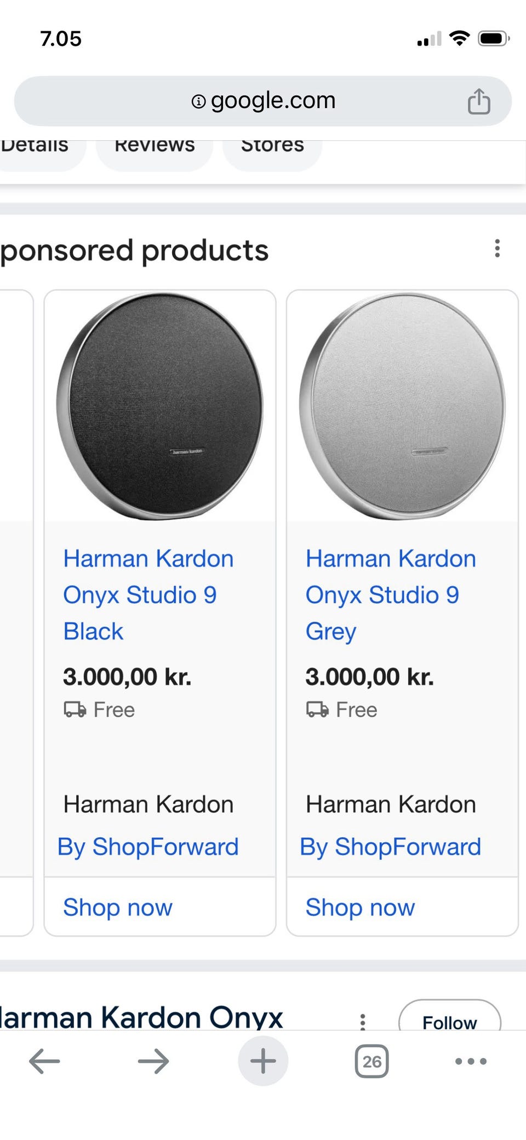Click the Follow button
Image resolution: width=526 pixels, height=1140 pixels.
click(x=449, y=1020)
